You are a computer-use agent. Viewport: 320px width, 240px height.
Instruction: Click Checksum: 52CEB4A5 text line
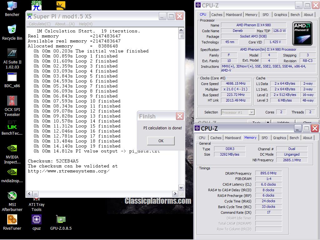pos(53,161)
